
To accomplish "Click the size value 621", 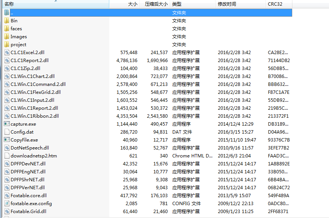I will 134,156.
